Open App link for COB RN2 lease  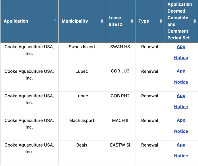[181, 96]
